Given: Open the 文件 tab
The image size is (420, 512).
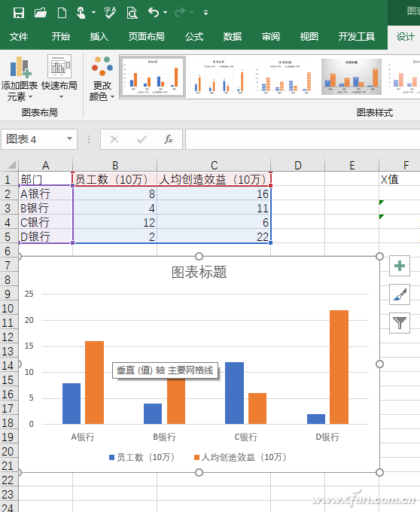Looking at the screenshot, I should [19, 37].
